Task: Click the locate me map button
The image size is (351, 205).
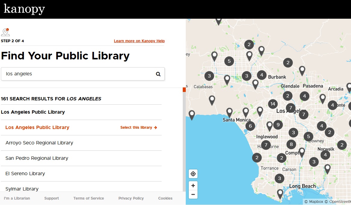Action: (193, 174)
